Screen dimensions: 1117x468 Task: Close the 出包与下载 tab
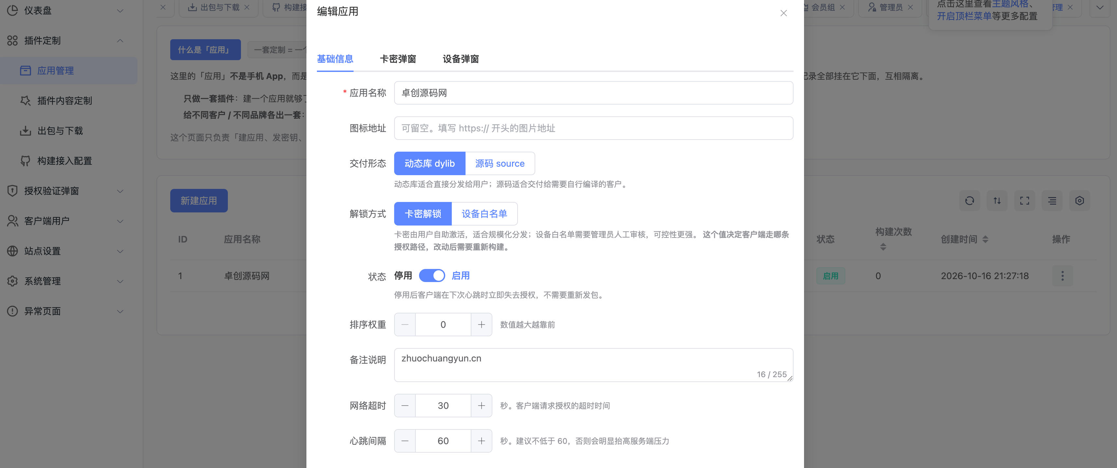[247, 8]
